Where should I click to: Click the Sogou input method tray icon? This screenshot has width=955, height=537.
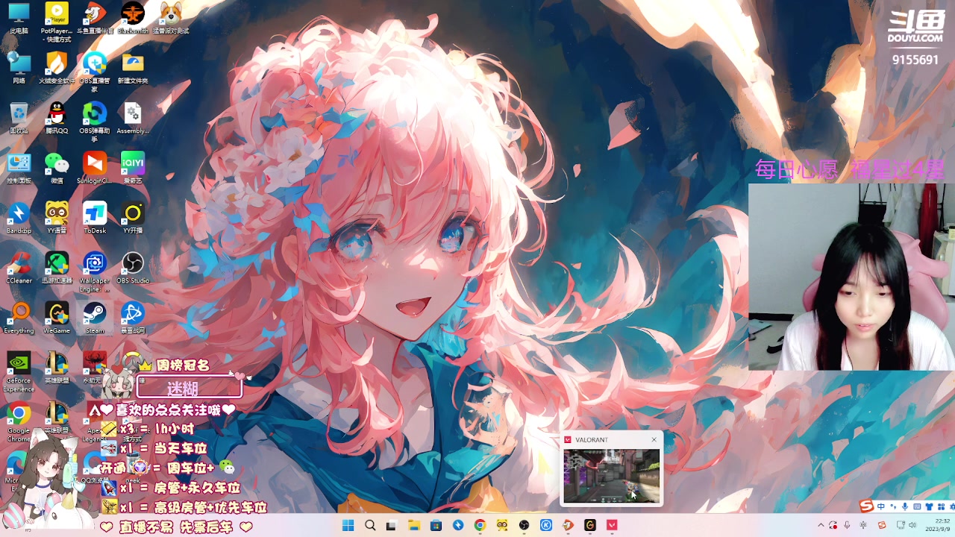click(x=881, y=525)
